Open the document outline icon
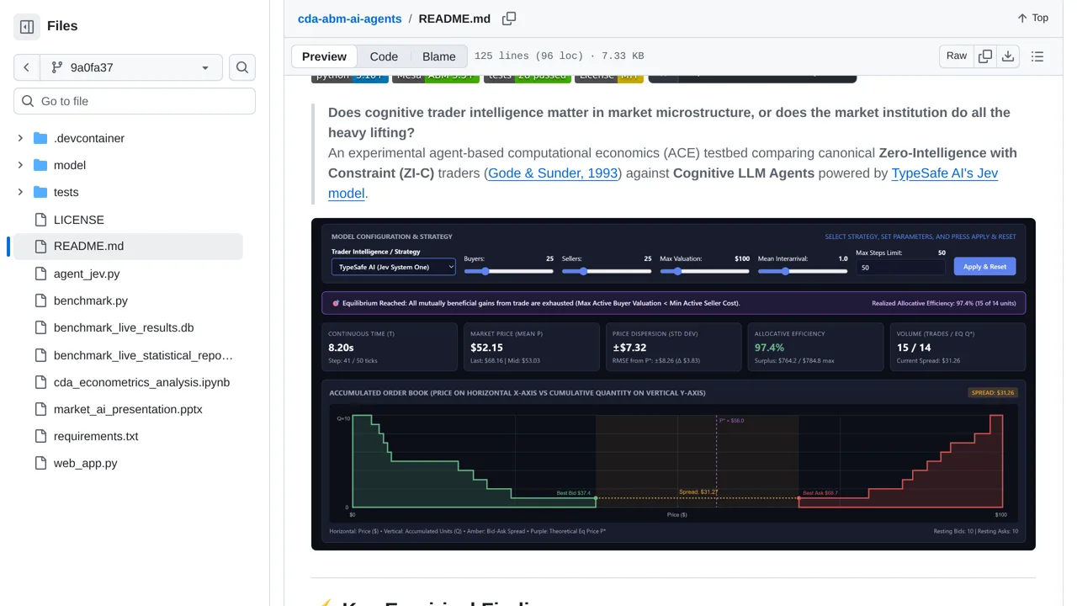Screen dimensions: 1077x606 (1037, 56)
